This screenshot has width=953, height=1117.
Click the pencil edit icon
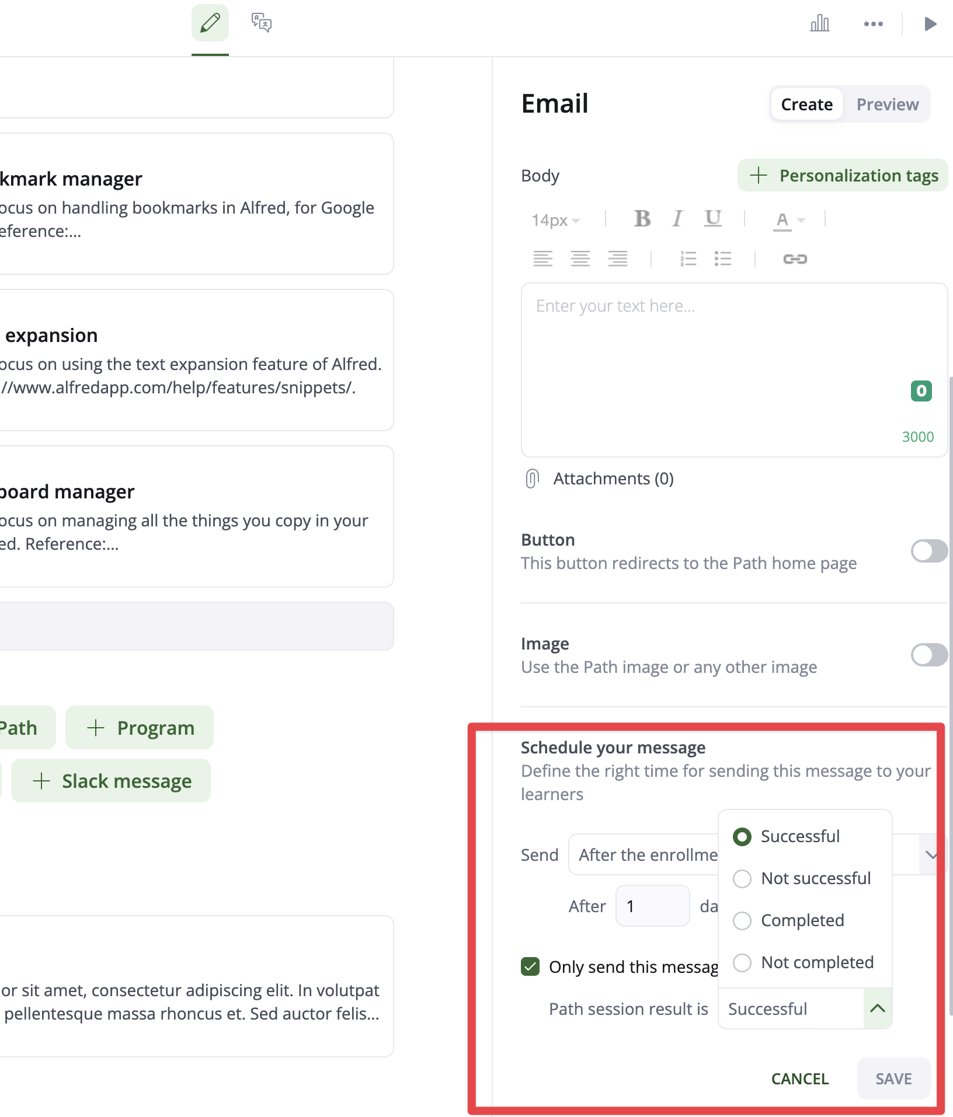coord(210,23)
